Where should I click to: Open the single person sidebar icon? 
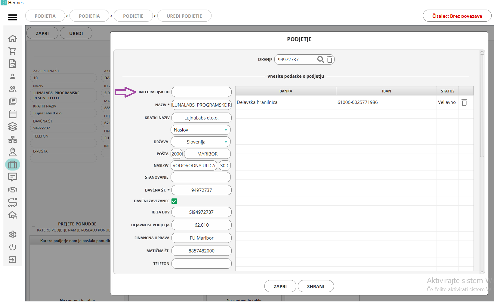(13, 76)
